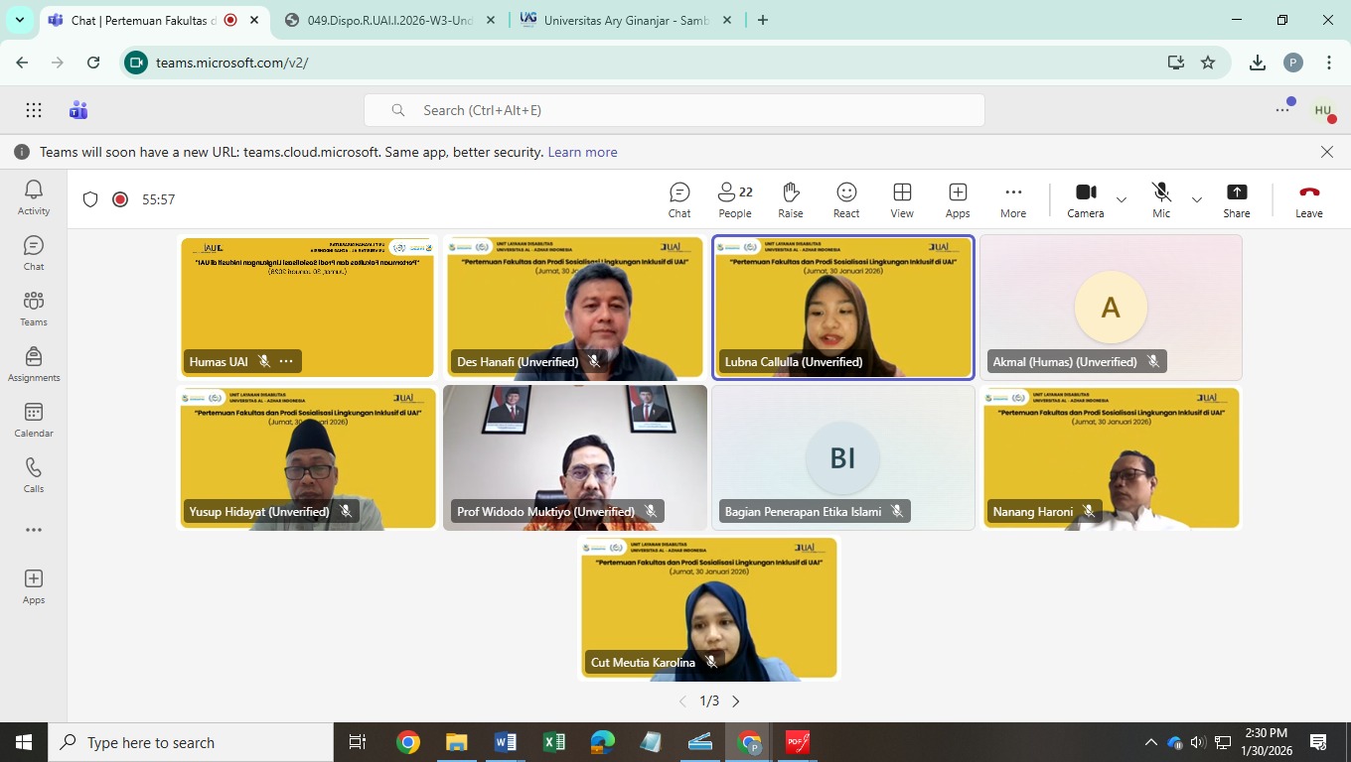Open the Apps button in meeting toolbar
Screen dimensions: 1351x762
tap(958, 199)
